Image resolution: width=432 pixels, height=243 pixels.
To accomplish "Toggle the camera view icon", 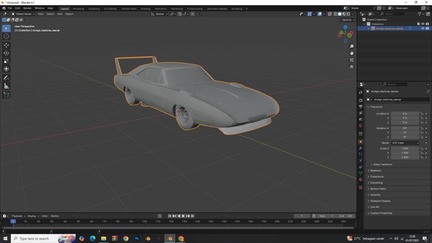I will click(x=352, y=60).
